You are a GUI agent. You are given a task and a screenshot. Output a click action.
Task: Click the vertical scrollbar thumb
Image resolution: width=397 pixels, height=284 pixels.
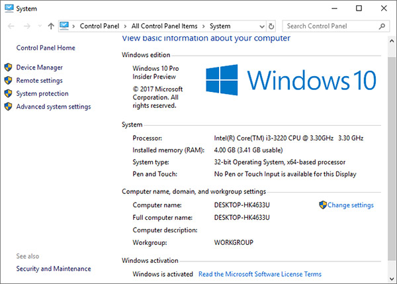(x=392, y=159)
